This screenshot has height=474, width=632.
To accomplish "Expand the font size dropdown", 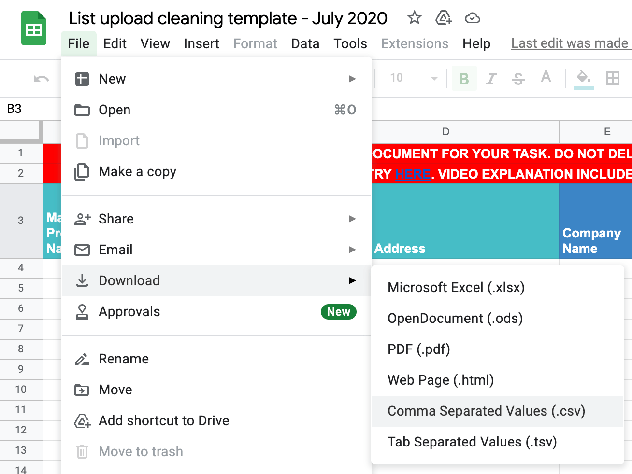I will tap(433, 79).
